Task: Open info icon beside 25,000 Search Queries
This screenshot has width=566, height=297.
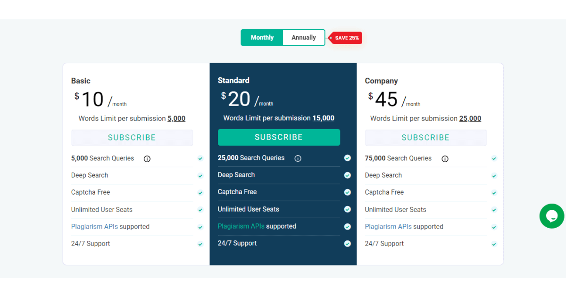Action: pyautogui.click(x=298, y=158)
